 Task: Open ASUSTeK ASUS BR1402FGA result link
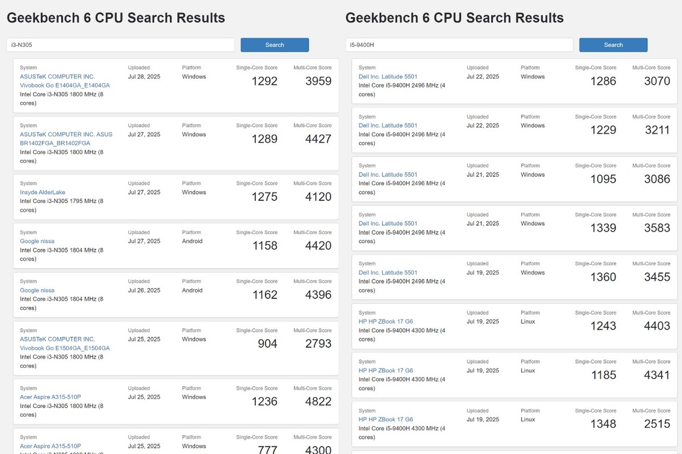pos(66,139)
